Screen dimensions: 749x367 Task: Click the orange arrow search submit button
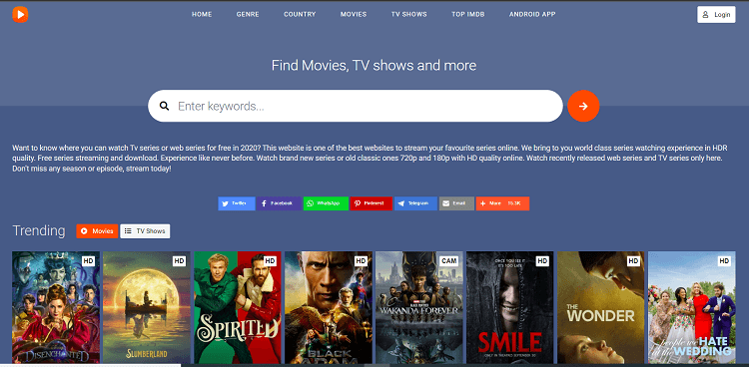[583, 106]
